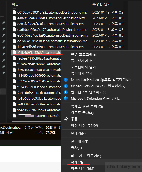Image resolution: width=142 pixels, height=172 pixels.
Task: Click file icon of f2340525f003ec2d file
Action: coord(14,87)
